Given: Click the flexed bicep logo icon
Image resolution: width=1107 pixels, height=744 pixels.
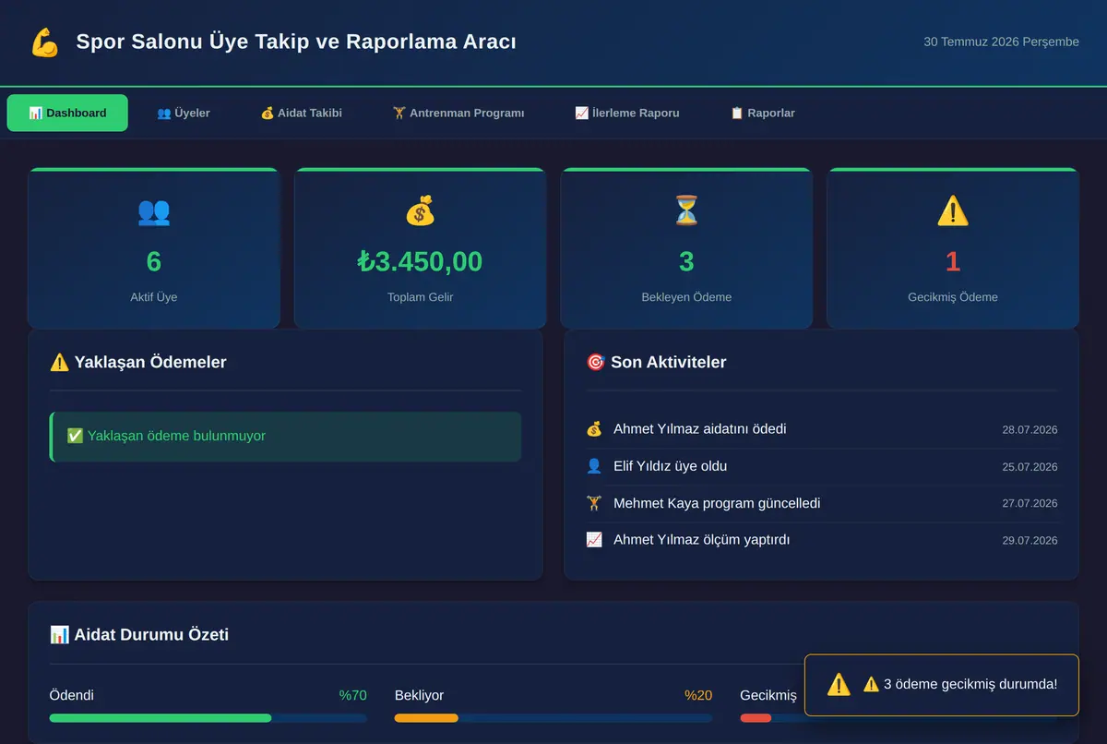Looking at the screenshot, I should click(x=44, y=42).
